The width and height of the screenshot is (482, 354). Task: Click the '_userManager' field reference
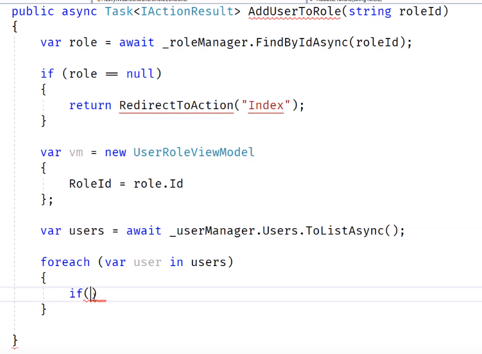pyautogui.click(x=212, y=230)
